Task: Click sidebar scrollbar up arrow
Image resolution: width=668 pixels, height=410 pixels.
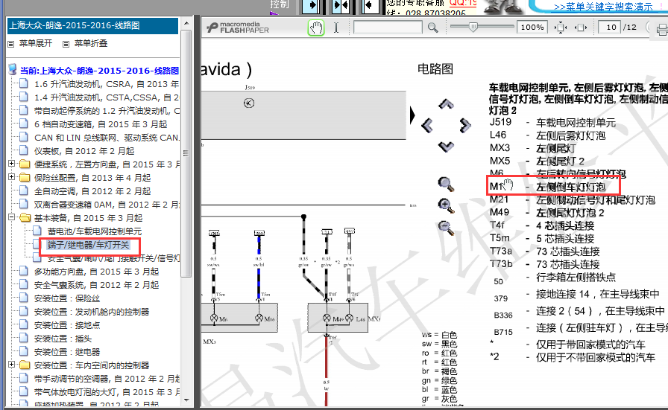Action: [186, 22]
